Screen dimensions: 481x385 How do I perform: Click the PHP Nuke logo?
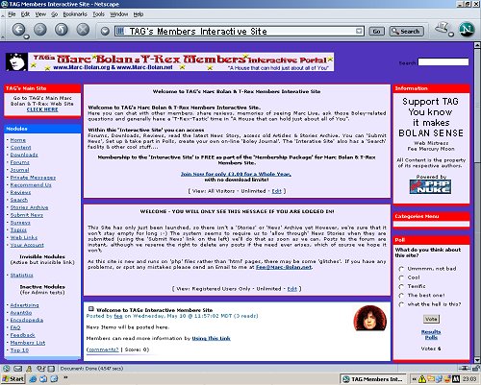click(430, 186)
